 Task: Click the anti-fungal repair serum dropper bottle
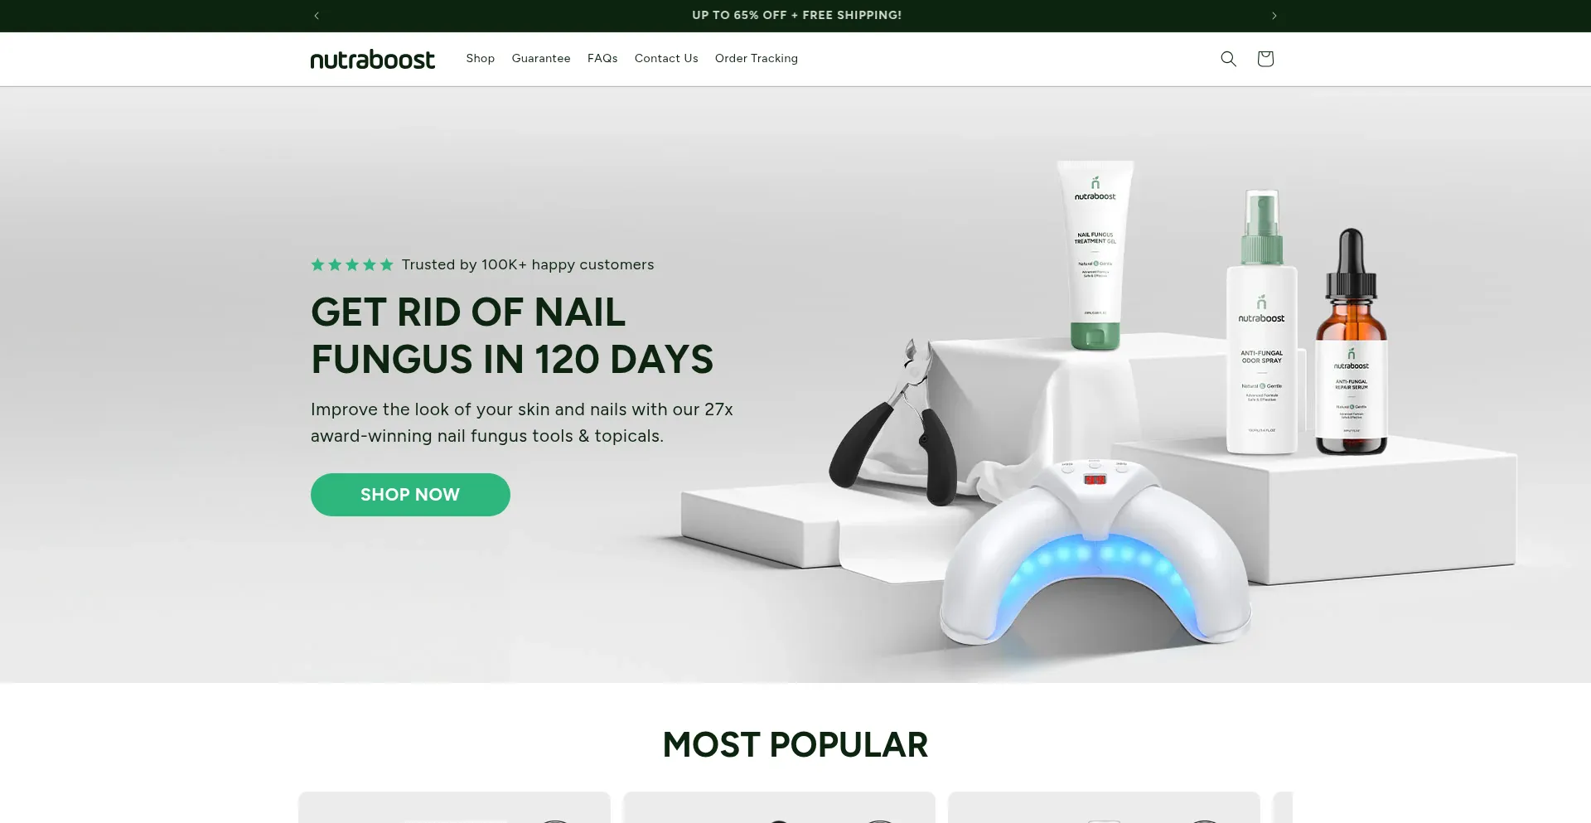tap(1352, 342)
